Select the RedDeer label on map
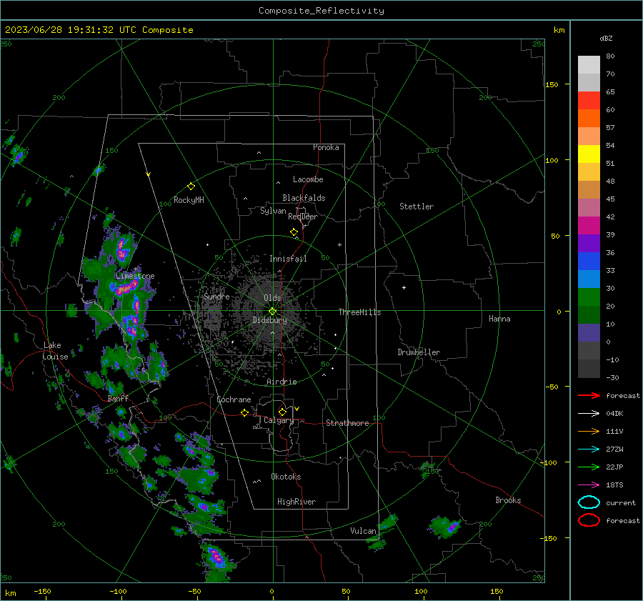The width and height of the screenshot is (643, 601). tap(303, 217)
